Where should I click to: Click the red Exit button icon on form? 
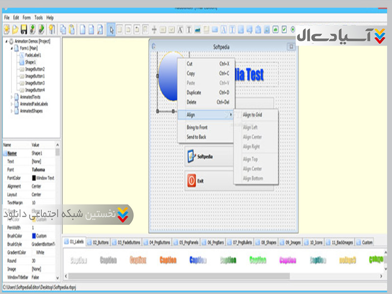tap(192, 181)
